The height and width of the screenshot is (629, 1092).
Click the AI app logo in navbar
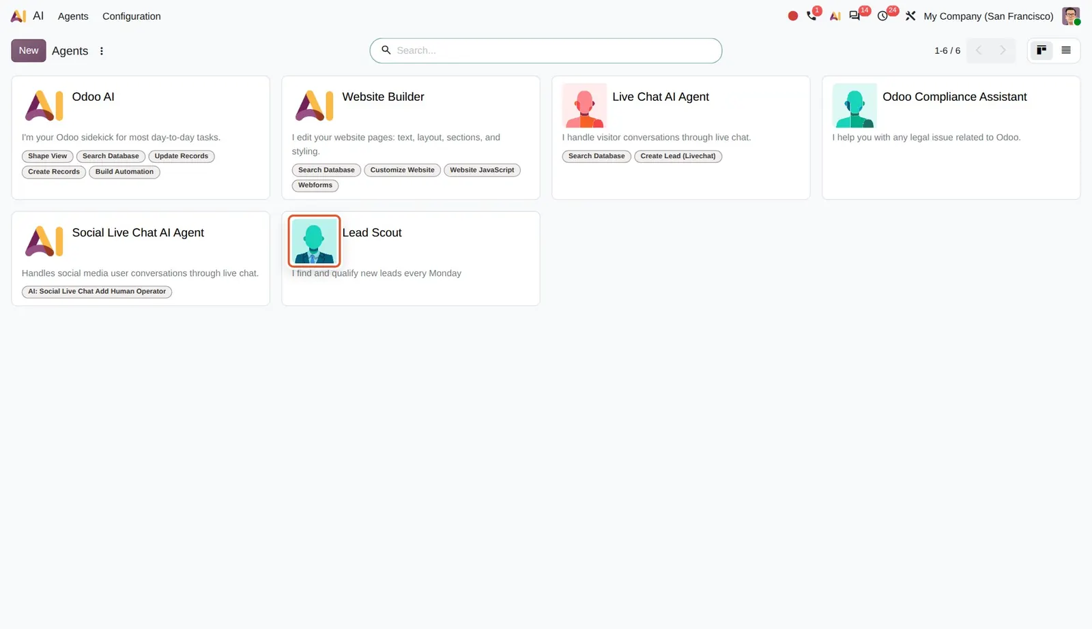click(18, 16)
